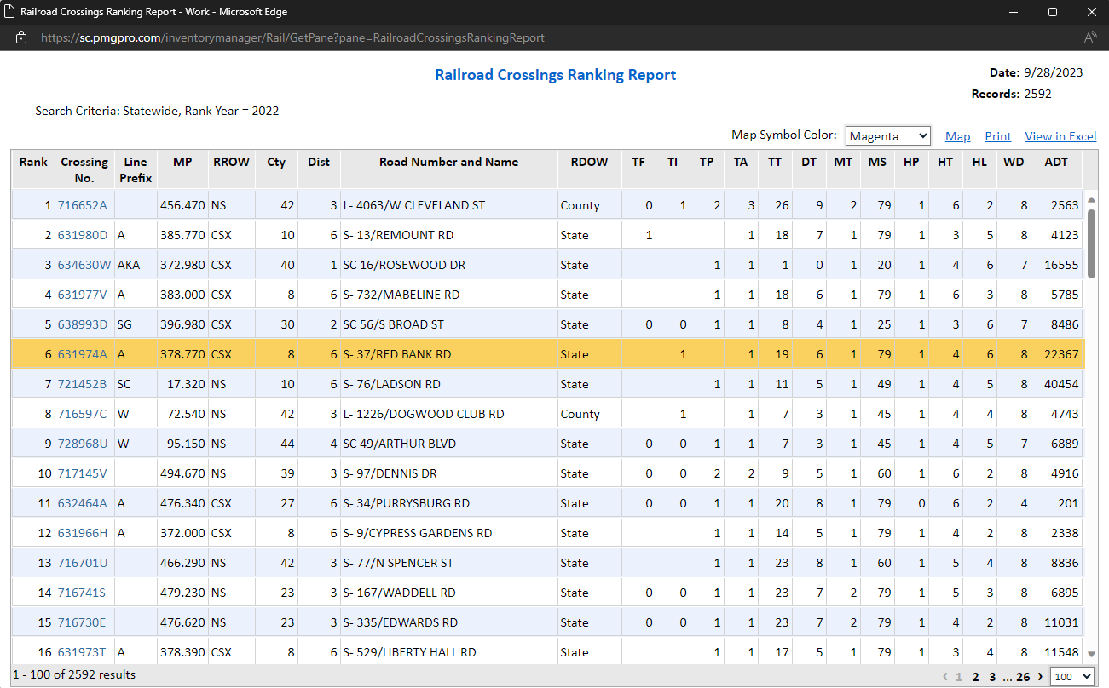Click the Print link
Screen dimensions: 1109x688
pos(998,136)
